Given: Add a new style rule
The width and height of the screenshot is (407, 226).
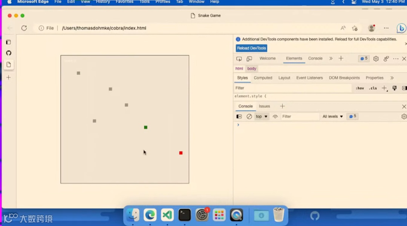Looking at the screenshot, I should [384, 88].
